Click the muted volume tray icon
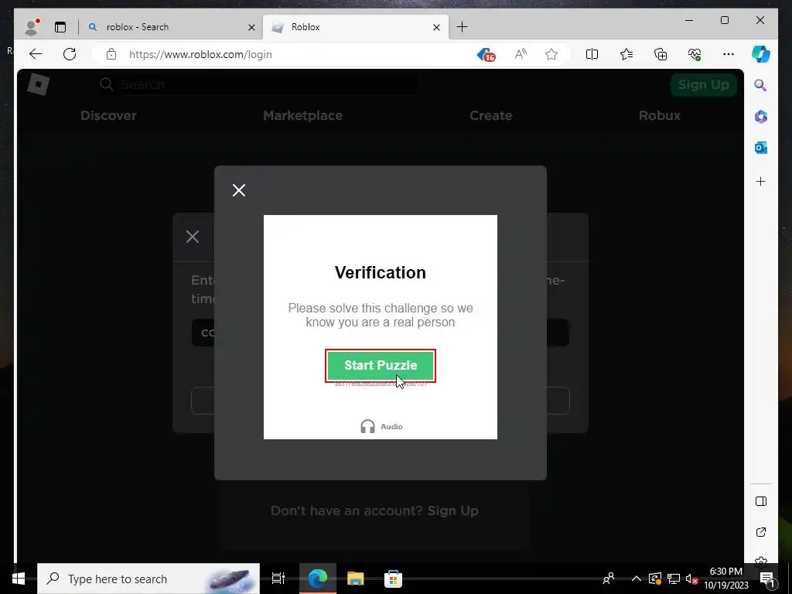Viewport: 792px width, 594px height. [x=691, y=579]
